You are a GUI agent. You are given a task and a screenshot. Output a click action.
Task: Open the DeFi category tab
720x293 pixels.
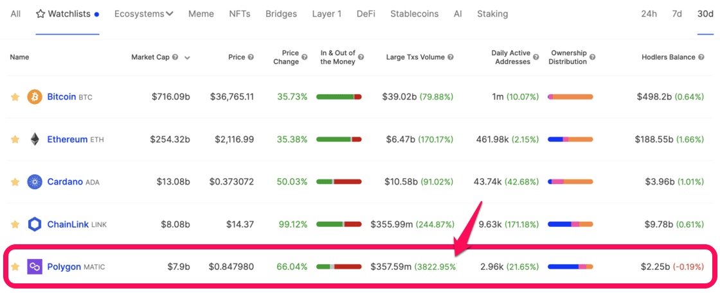[x=366, y=13]
